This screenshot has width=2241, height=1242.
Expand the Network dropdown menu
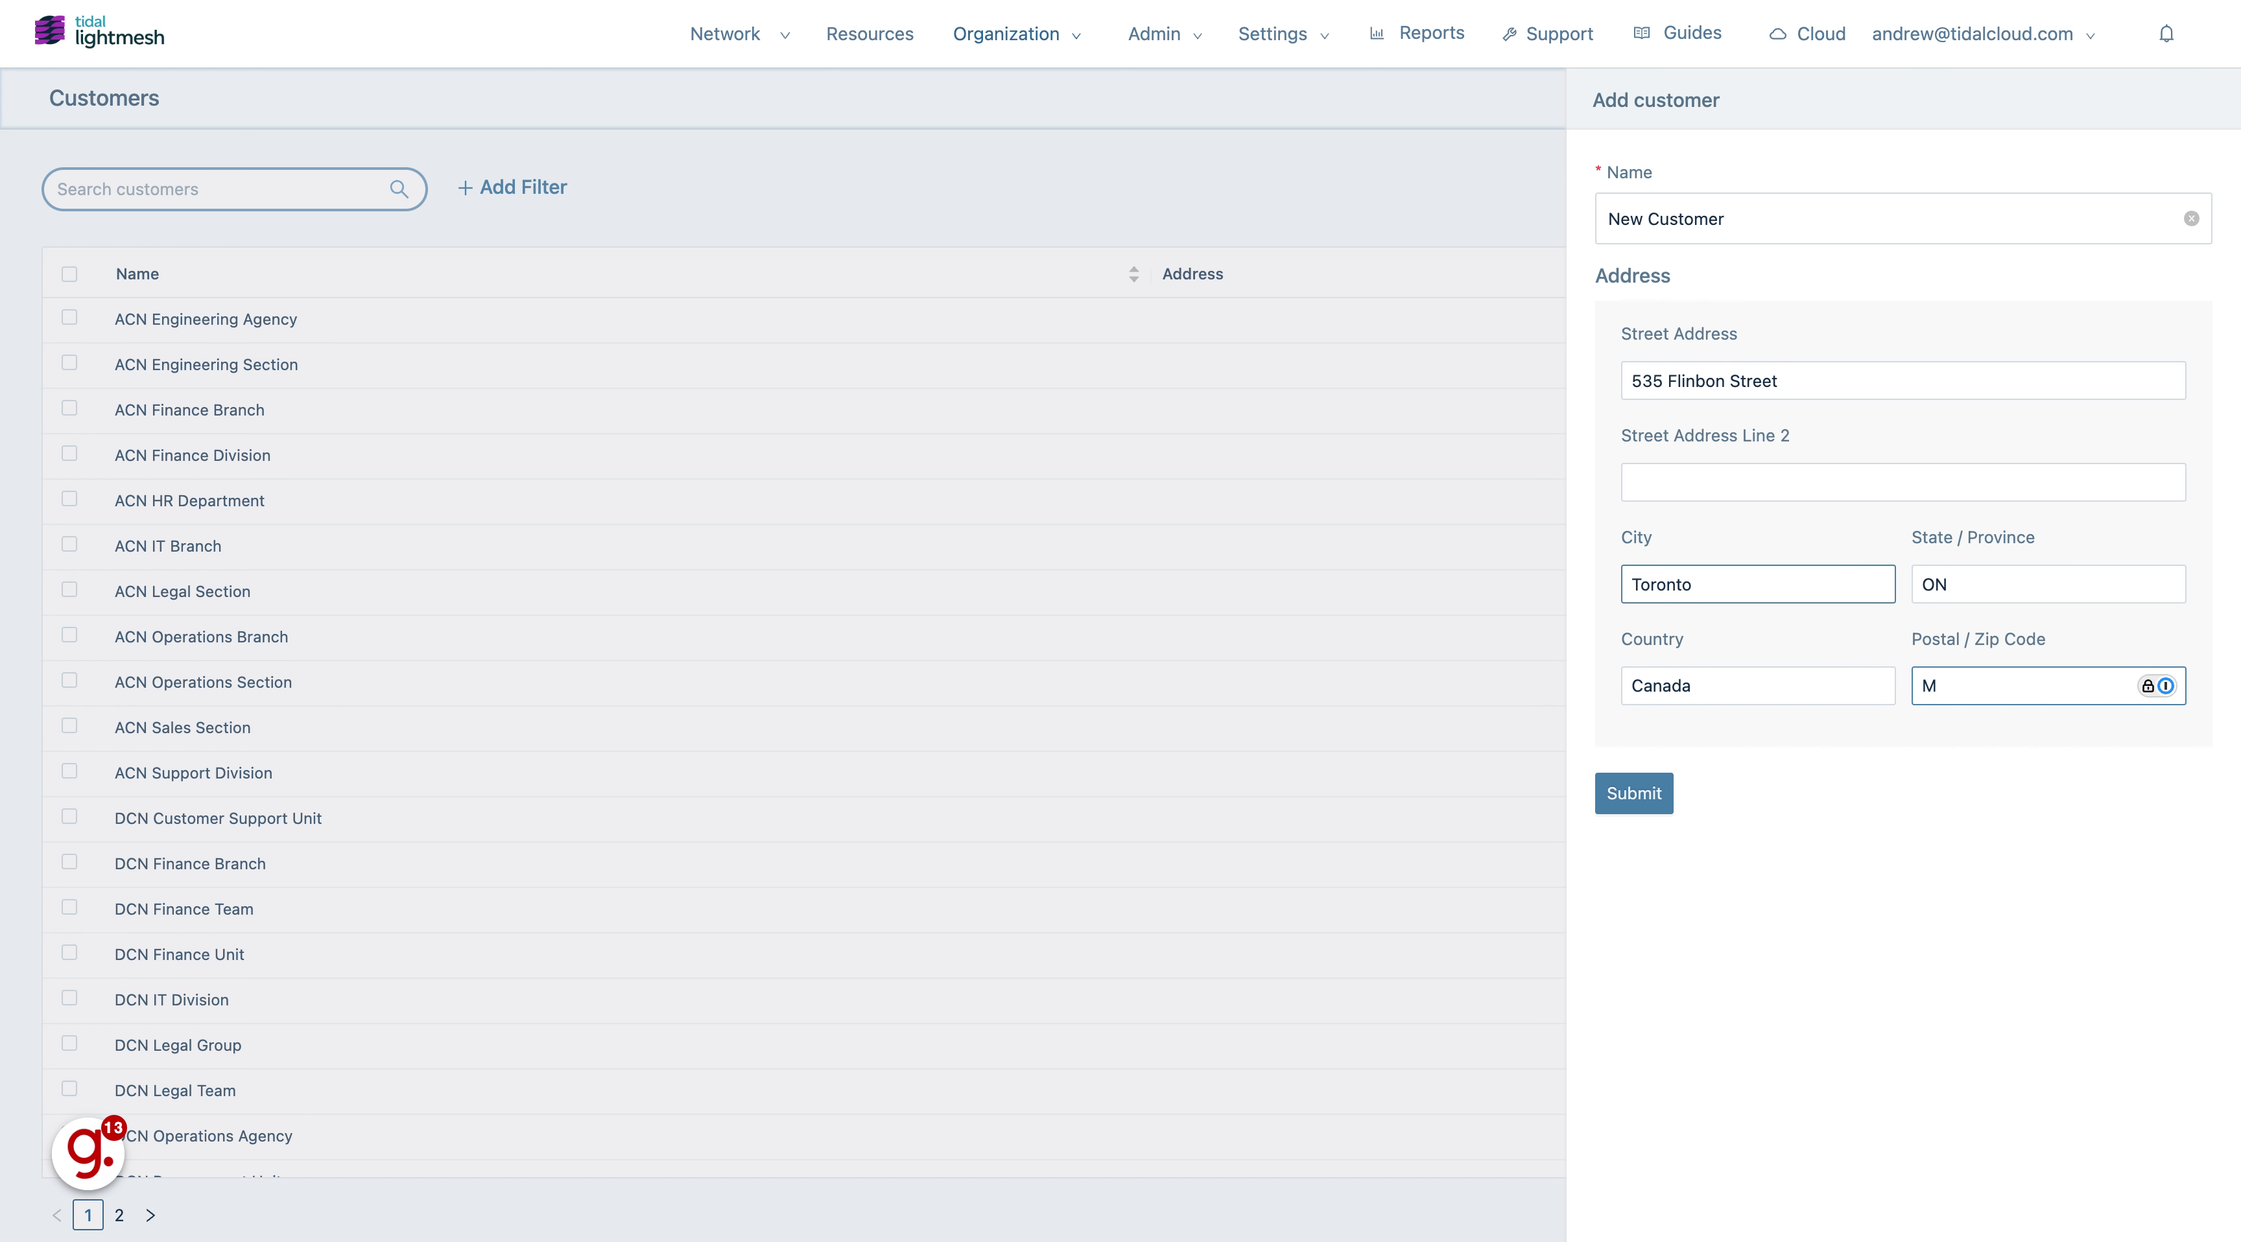pos(739,34)
